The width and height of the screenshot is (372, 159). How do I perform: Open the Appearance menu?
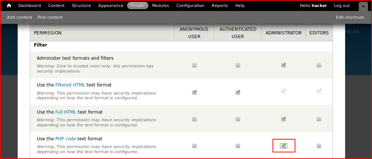click(x=111, y=5)
